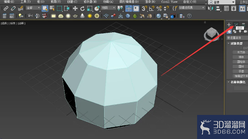Click the Unlink Selection icon
The image size is (248, 139).
tap(13, 8)
